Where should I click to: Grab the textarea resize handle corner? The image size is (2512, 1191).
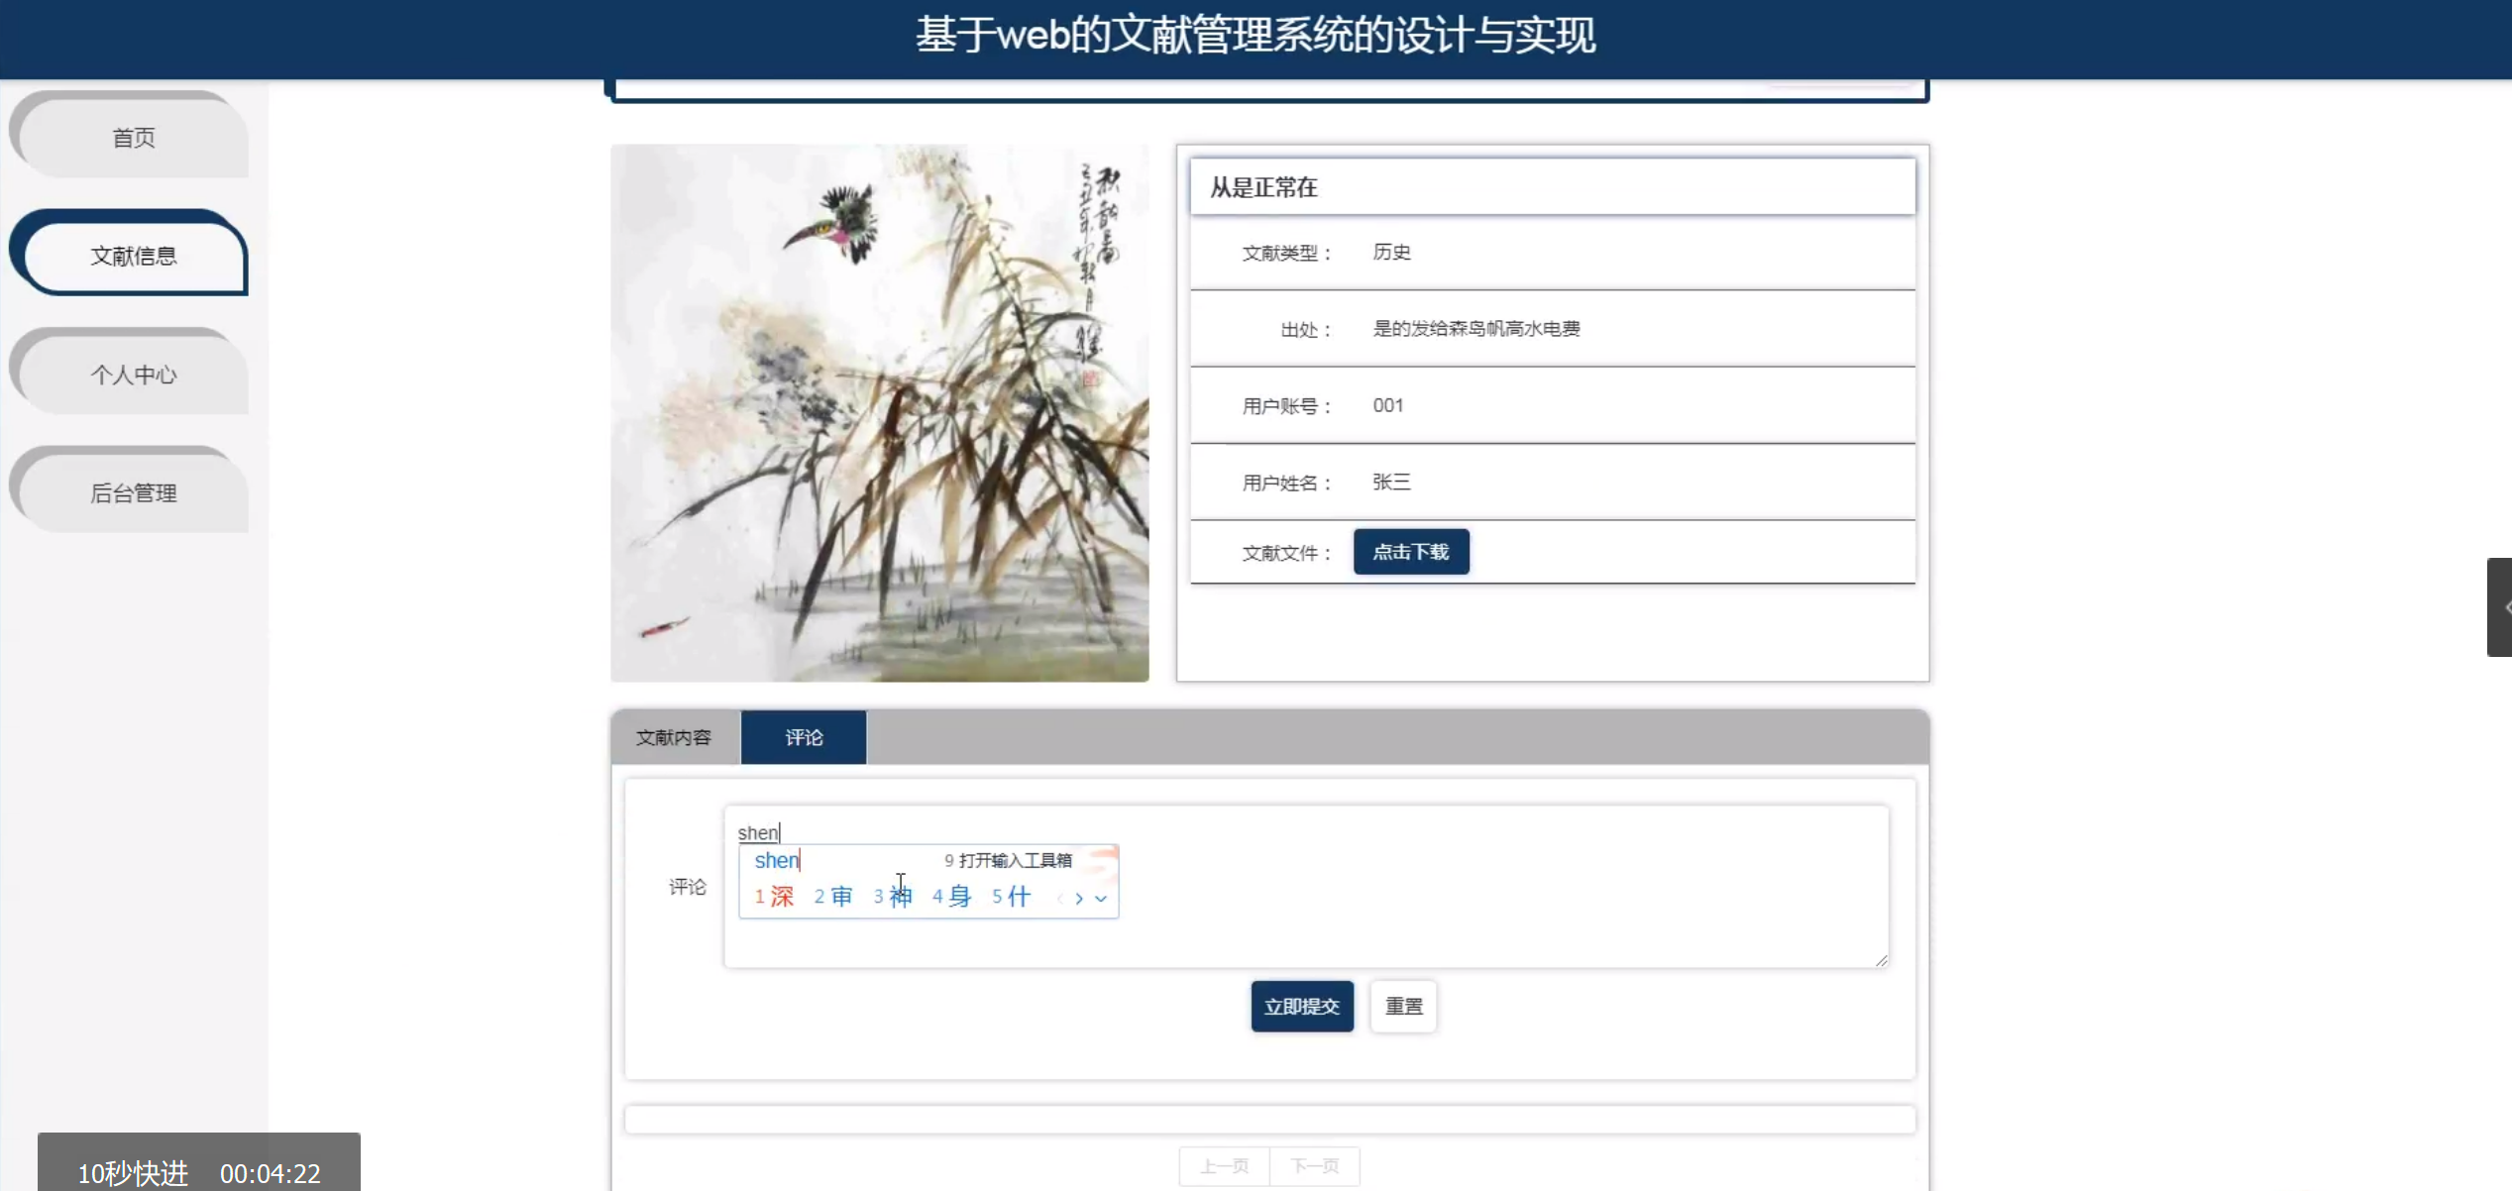coord(1881,959)
